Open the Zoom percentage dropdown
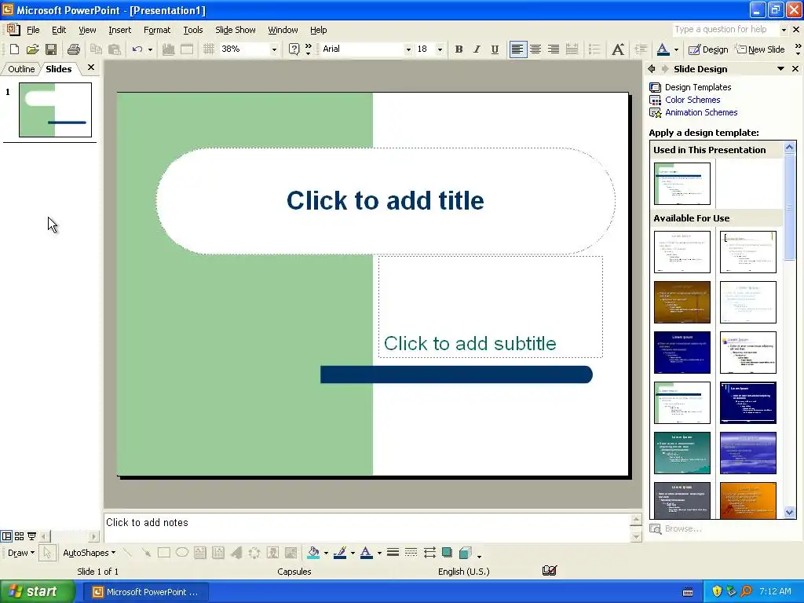Viewport: 804px width, 603px height. point(274,49)
